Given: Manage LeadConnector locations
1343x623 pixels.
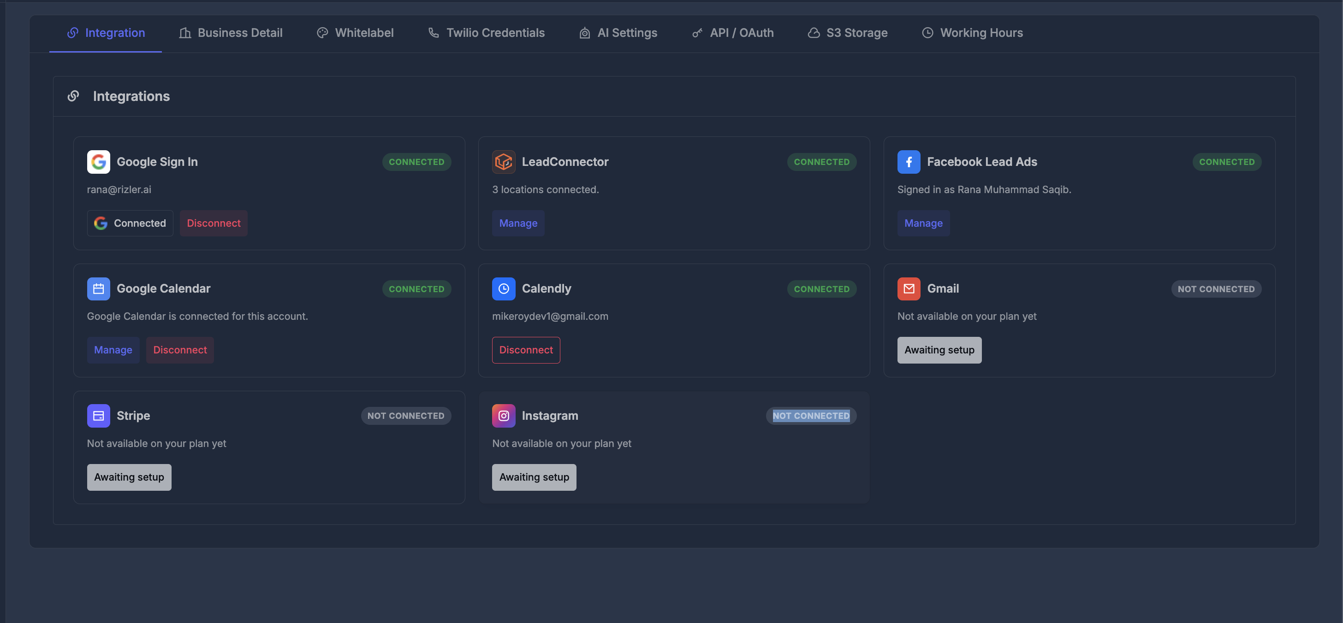Looking at the screenshot, I should pyautogui.click(x=518, y=223).
